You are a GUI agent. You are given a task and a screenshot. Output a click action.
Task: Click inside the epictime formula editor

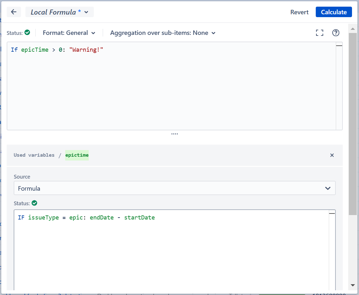coord(171,251)
